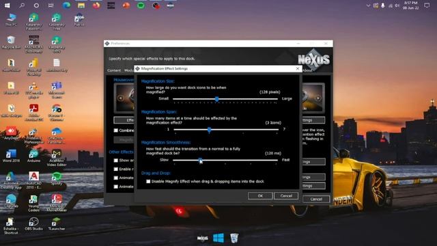Image resolution: width=437 pixels, height=246 pixels.
Task: Click Cancel in Magnification Effect Settings
Action: point(286,196)
